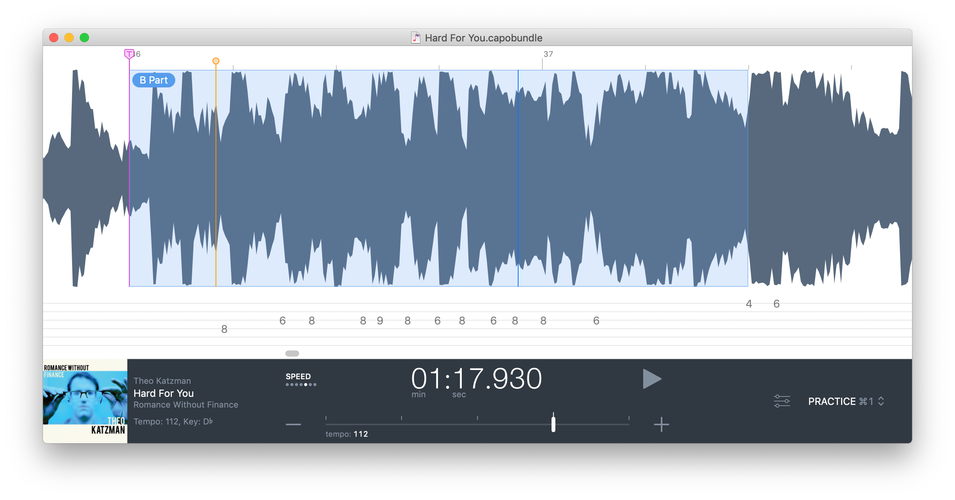This screenshot has height=500, width=955.
Task: Click the SPEED mode label
Action: [298, 377]
